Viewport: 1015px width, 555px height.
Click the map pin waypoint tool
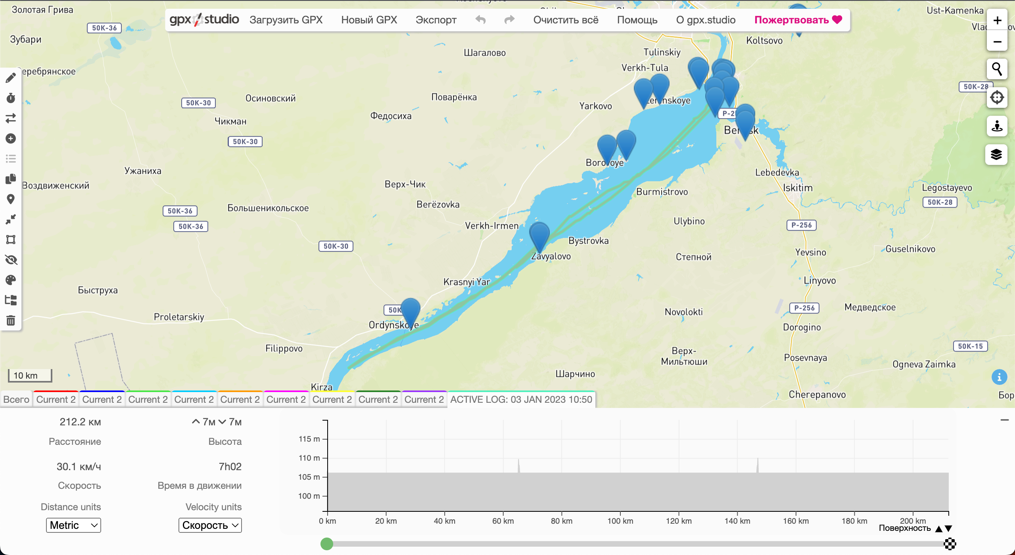tap(11, 199)
